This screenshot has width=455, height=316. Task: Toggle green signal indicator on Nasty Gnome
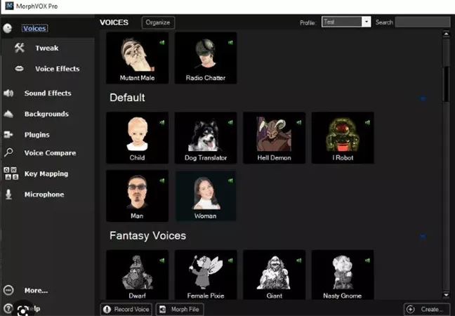click(367, 261)
